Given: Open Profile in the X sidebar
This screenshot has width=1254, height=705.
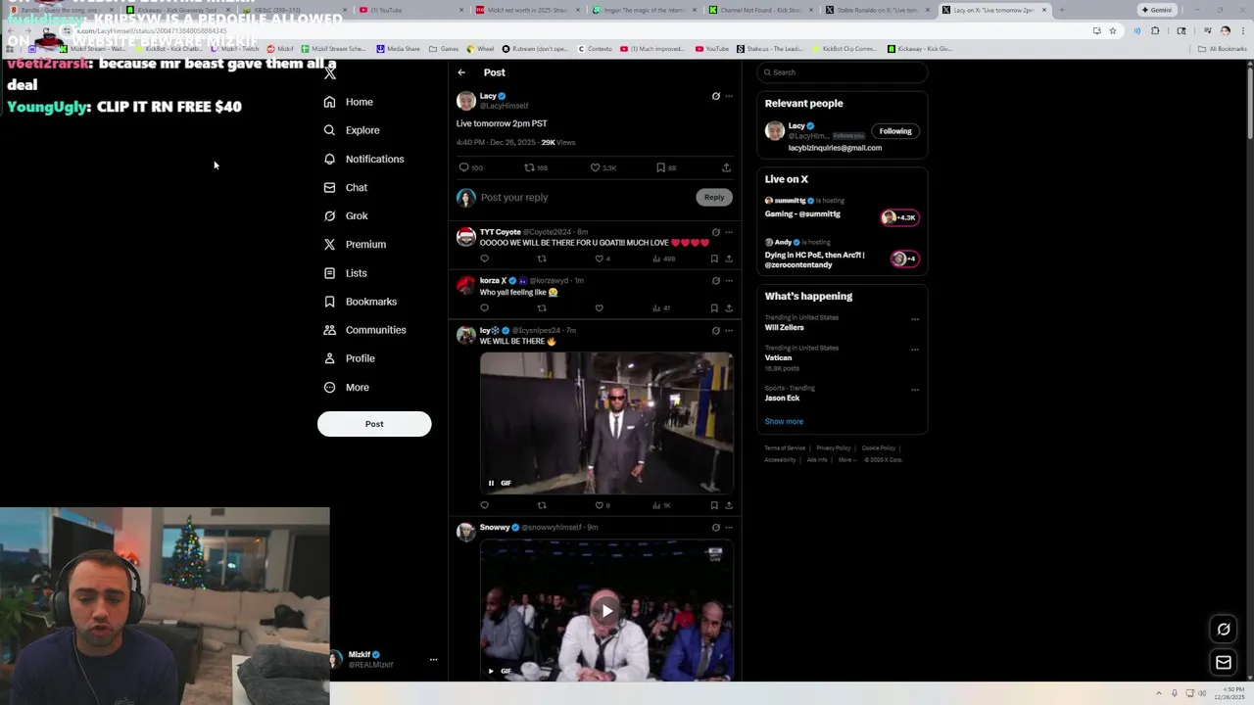Looking at the screenshot, I should coord(350,358).
